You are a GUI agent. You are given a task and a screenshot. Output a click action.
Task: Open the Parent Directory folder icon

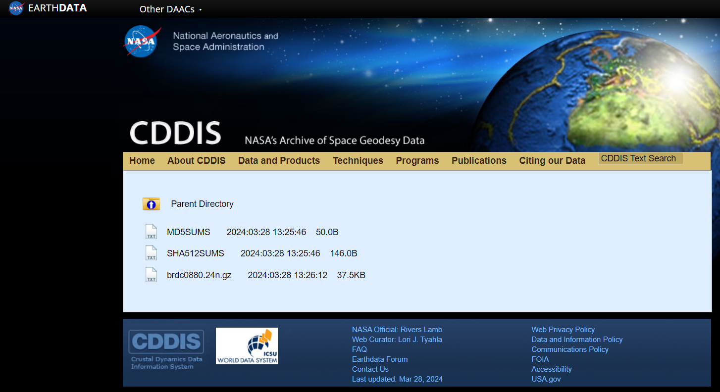coord(151,204)
